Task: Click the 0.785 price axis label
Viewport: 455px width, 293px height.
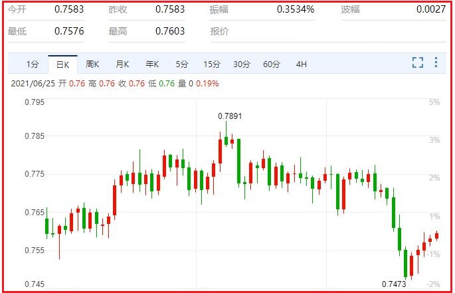Action: coord(35,136)
